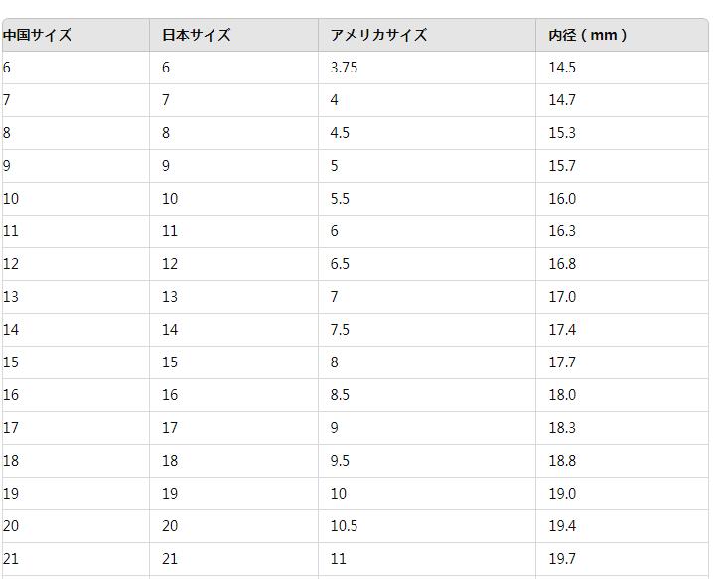Click the アメリカサイズ column header
This screenshot has height=579, width=713.
pos(378,35)
